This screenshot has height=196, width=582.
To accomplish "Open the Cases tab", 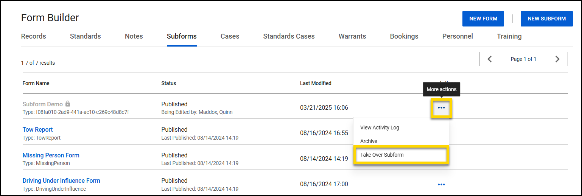I will point(230,36).
